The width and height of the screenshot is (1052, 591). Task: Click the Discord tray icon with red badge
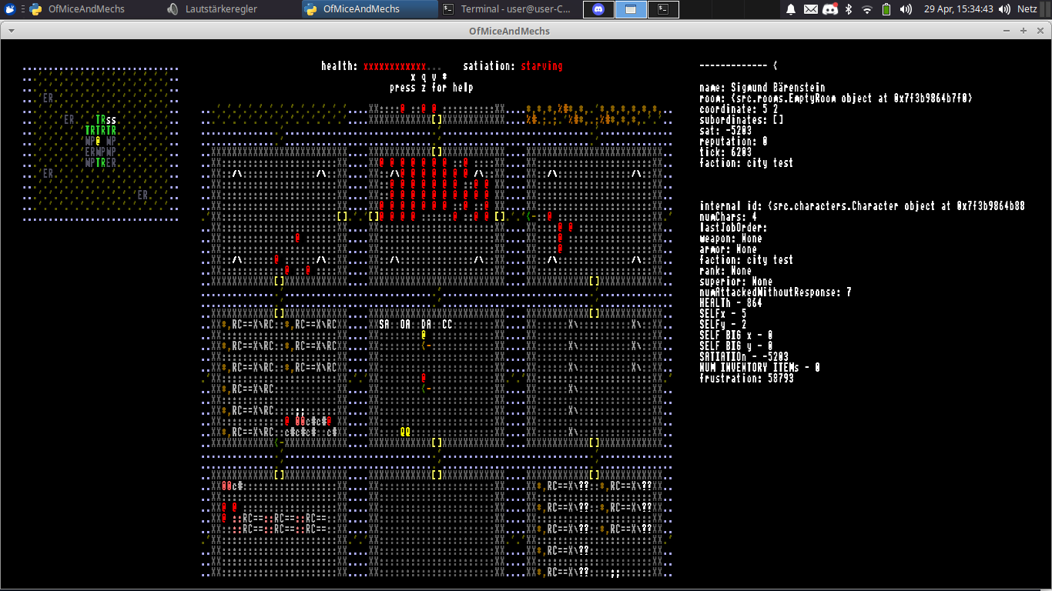(830, 9)
